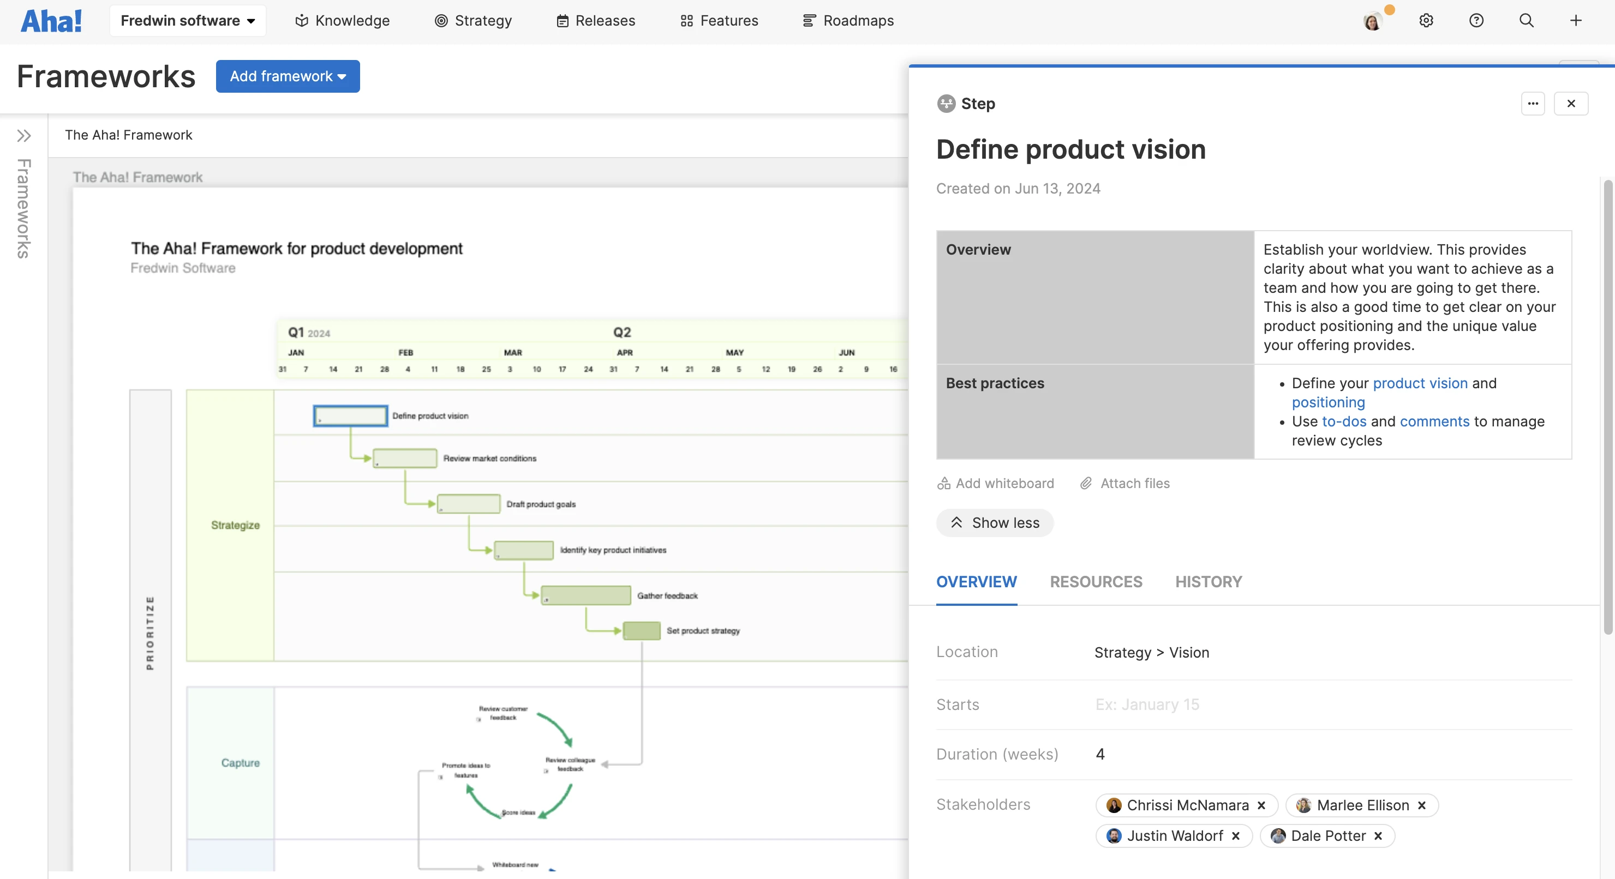The image size is (1615, 879).
Task: Click the plus add icon
Action: click(x=1576, y=21)
